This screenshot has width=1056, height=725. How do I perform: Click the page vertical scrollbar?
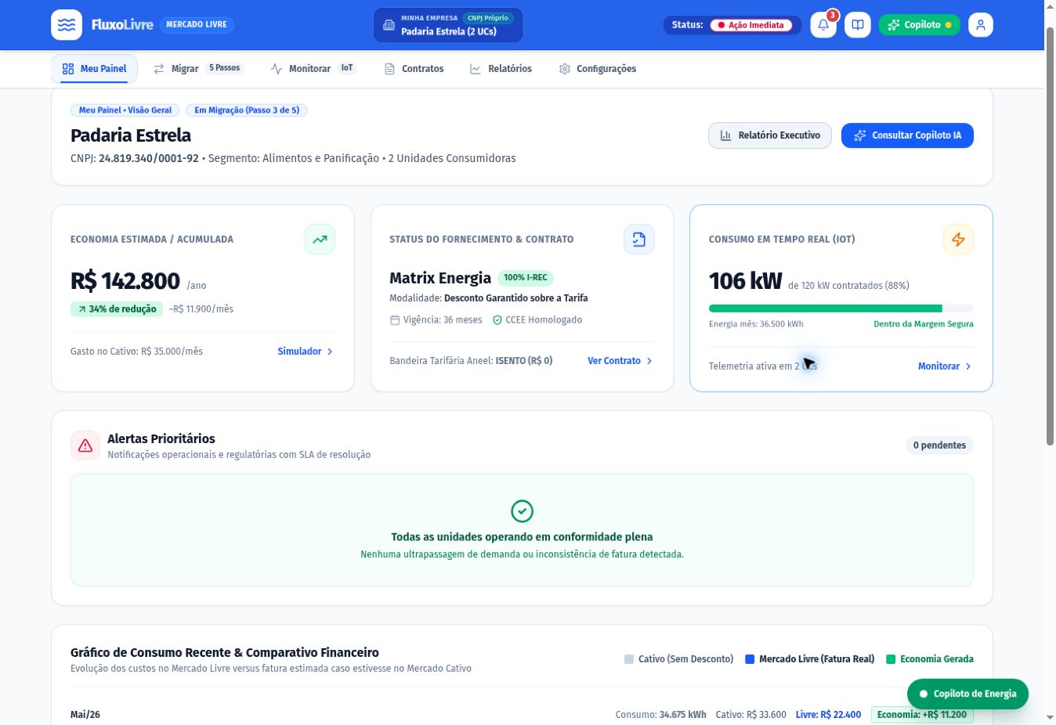tap(1050, 235)
